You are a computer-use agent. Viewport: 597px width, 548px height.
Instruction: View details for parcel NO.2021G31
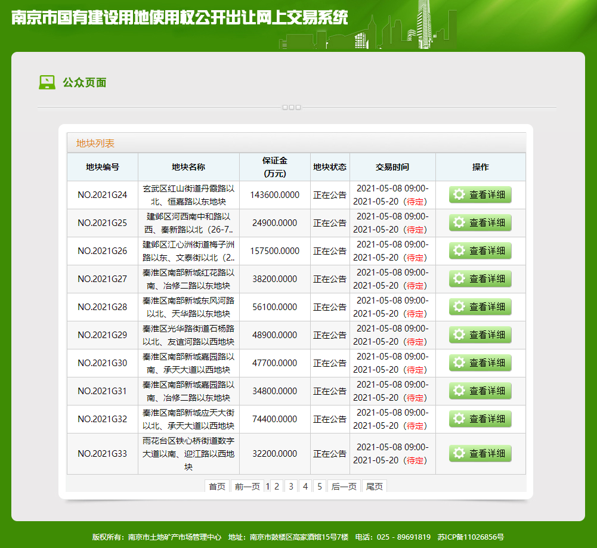480,391
